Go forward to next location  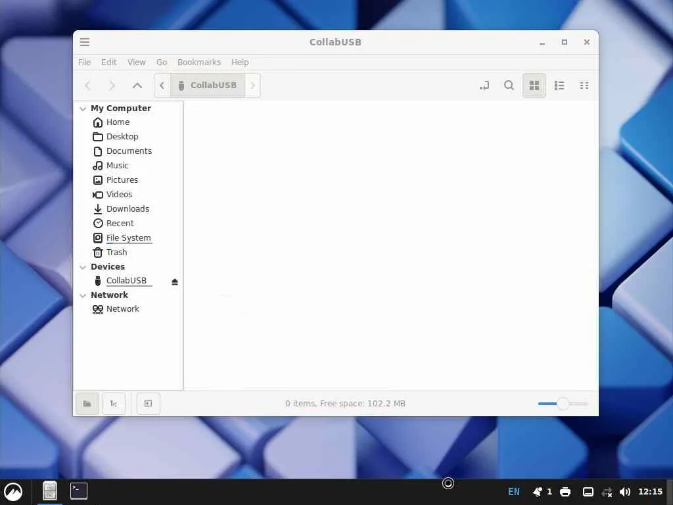tap(112, 85)
